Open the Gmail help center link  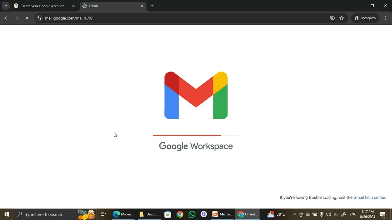[x=369, y=197]
